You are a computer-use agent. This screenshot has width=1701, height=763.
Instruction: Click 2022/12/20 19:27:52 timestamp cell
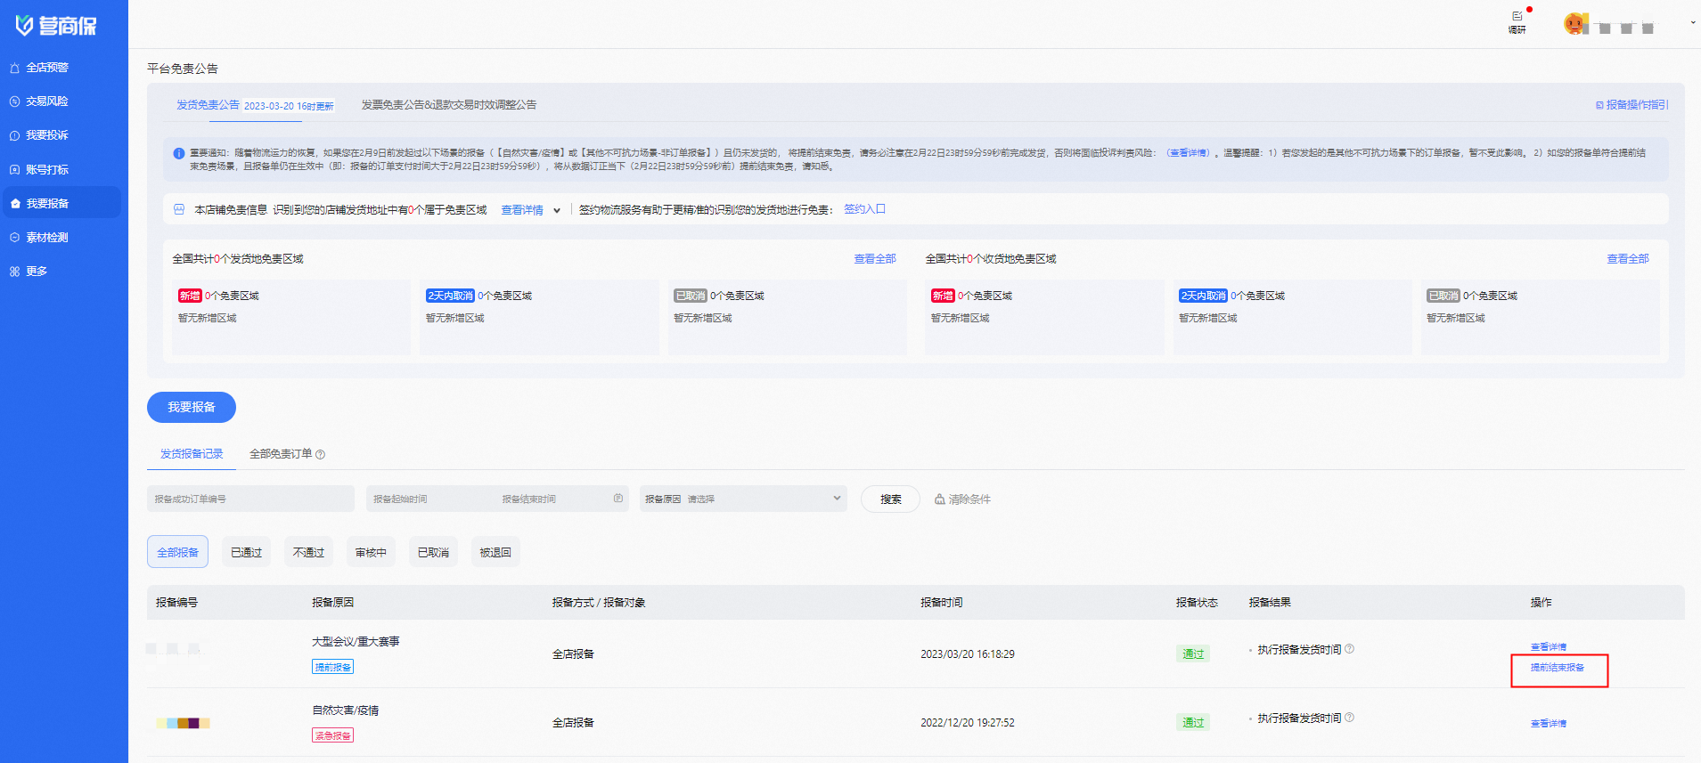(968, 723)
